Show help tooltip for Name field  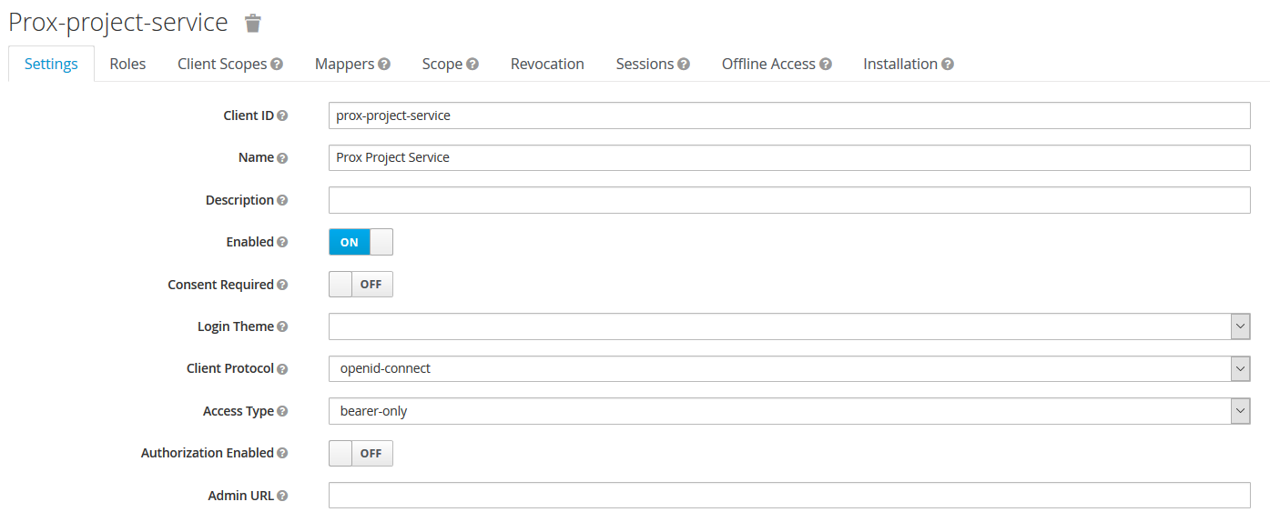[282, 158]
